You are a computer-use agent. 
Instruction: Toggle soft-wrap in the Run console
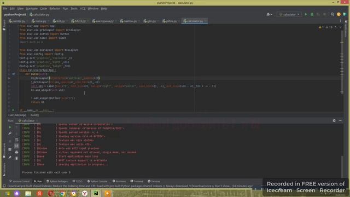pyautogui.click(x=16, y=140)
